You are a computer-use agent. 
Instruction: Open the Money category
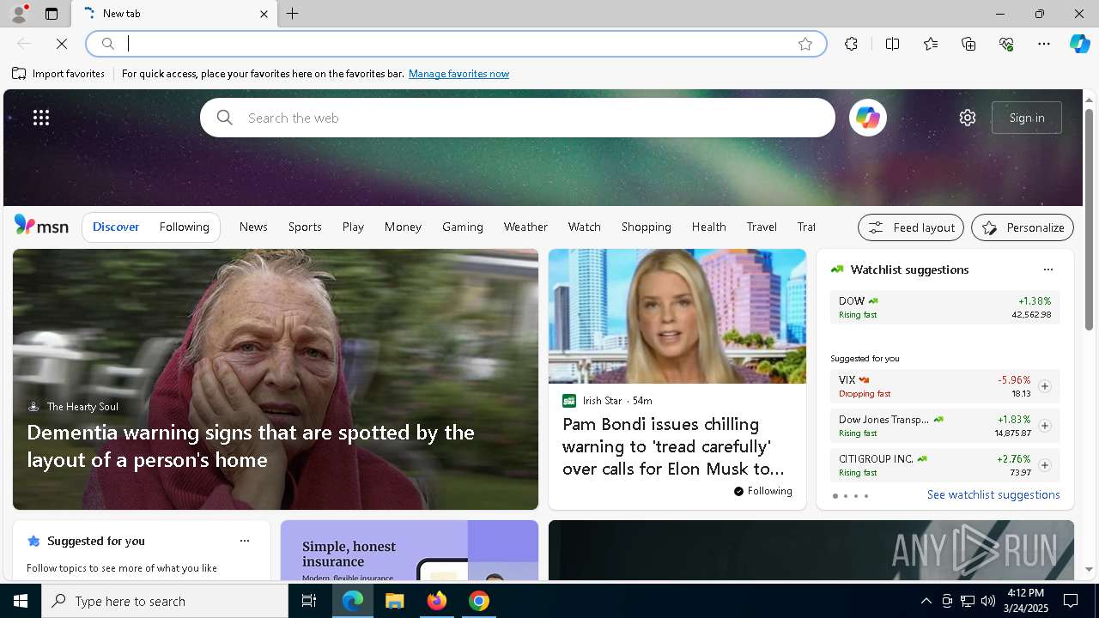pos(403,227)
